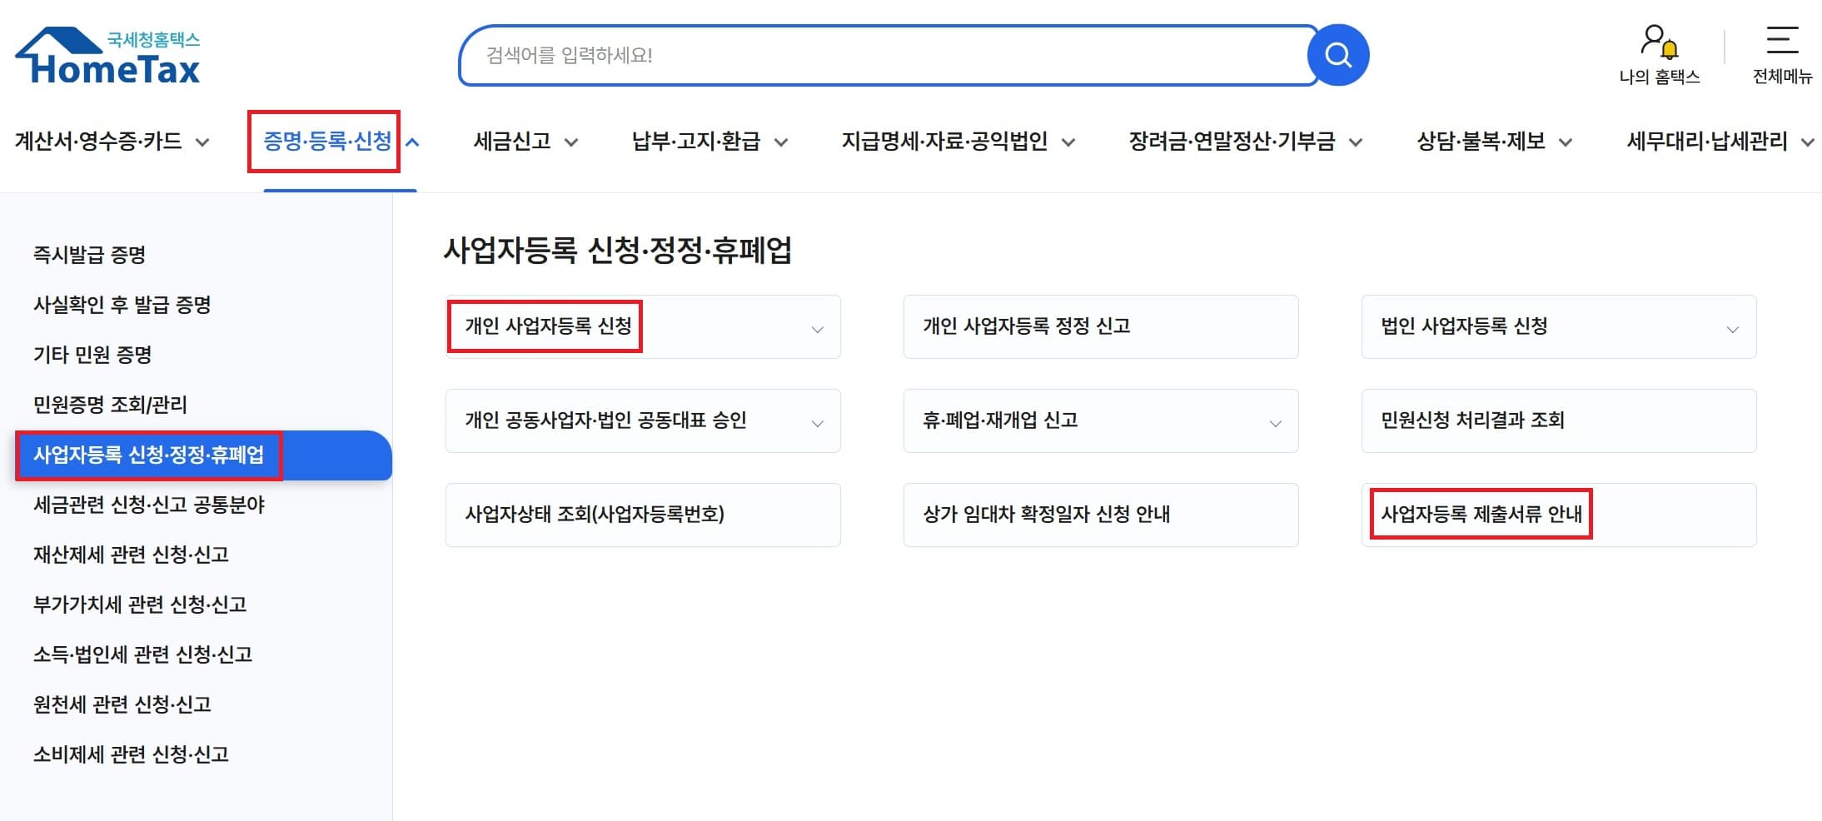The height and width of the screenshot is (821, 1822).
Task: Expand the 법인 사업자등록 신청 card dropdown
Action: coord(1733,327)
